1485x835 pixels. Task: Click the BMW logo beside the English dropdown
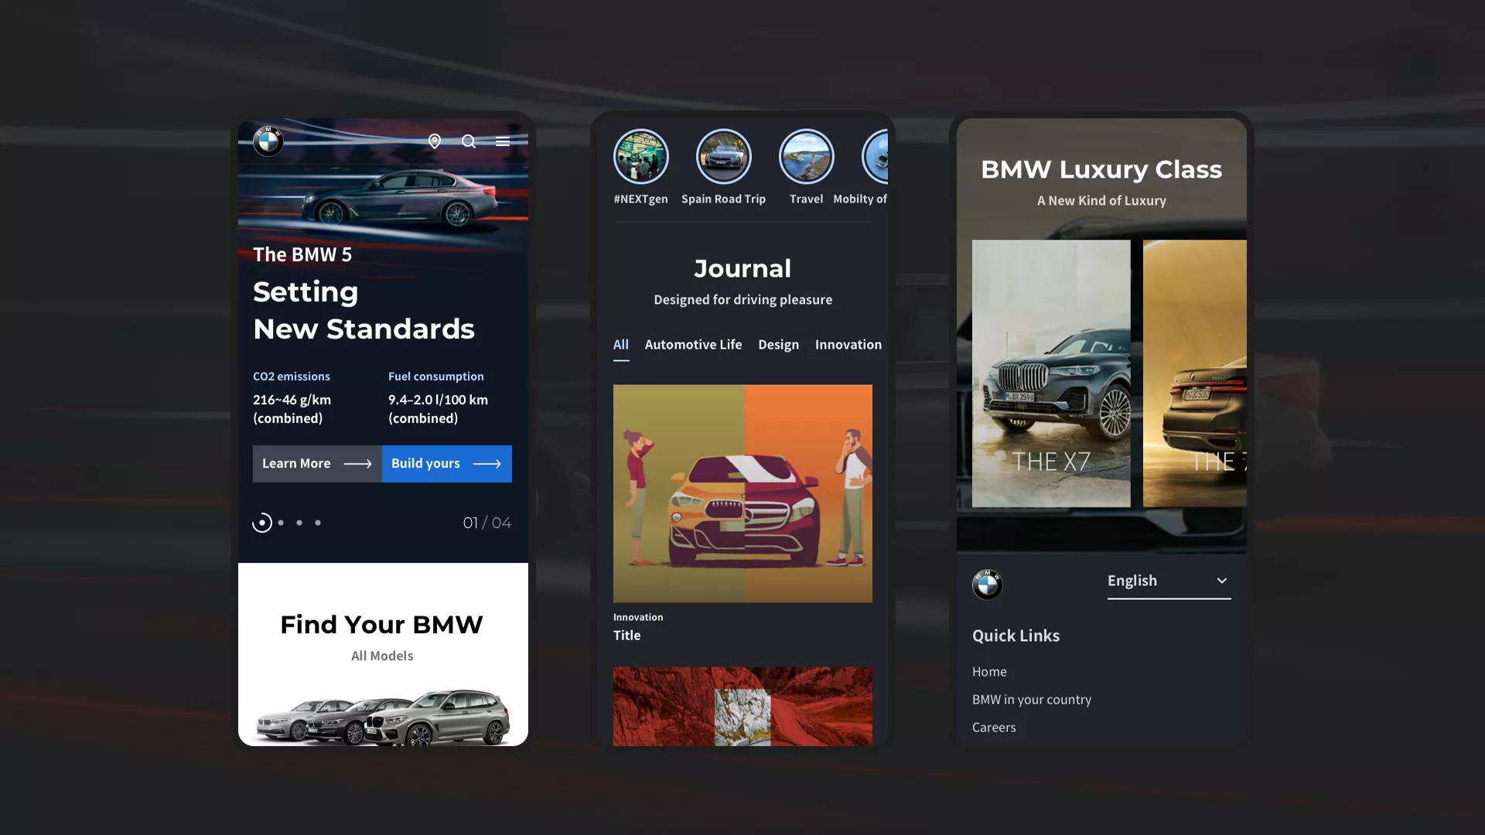(x=988, y=584)
